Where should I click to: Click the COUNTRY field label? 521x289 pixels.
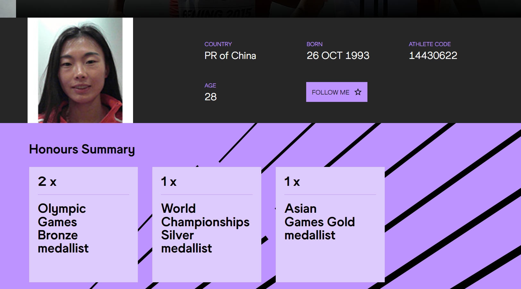(x=218, y=44)
